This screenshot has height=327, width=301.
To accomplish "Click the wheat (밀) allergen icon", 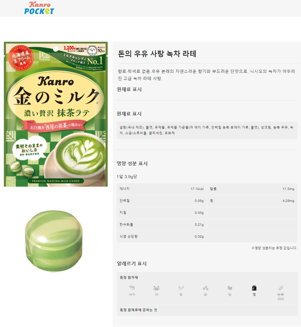I will [x=181, y=288].
